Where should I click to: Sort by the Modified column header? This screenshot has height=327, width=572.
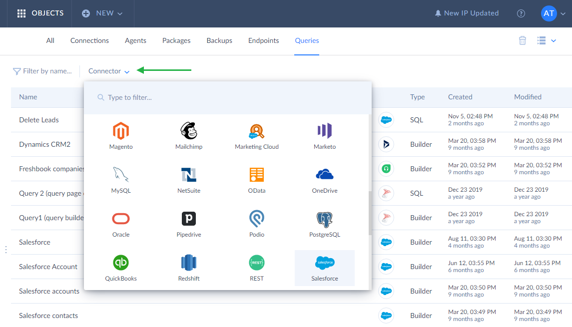pyautogui.click(x=528, y=97)
